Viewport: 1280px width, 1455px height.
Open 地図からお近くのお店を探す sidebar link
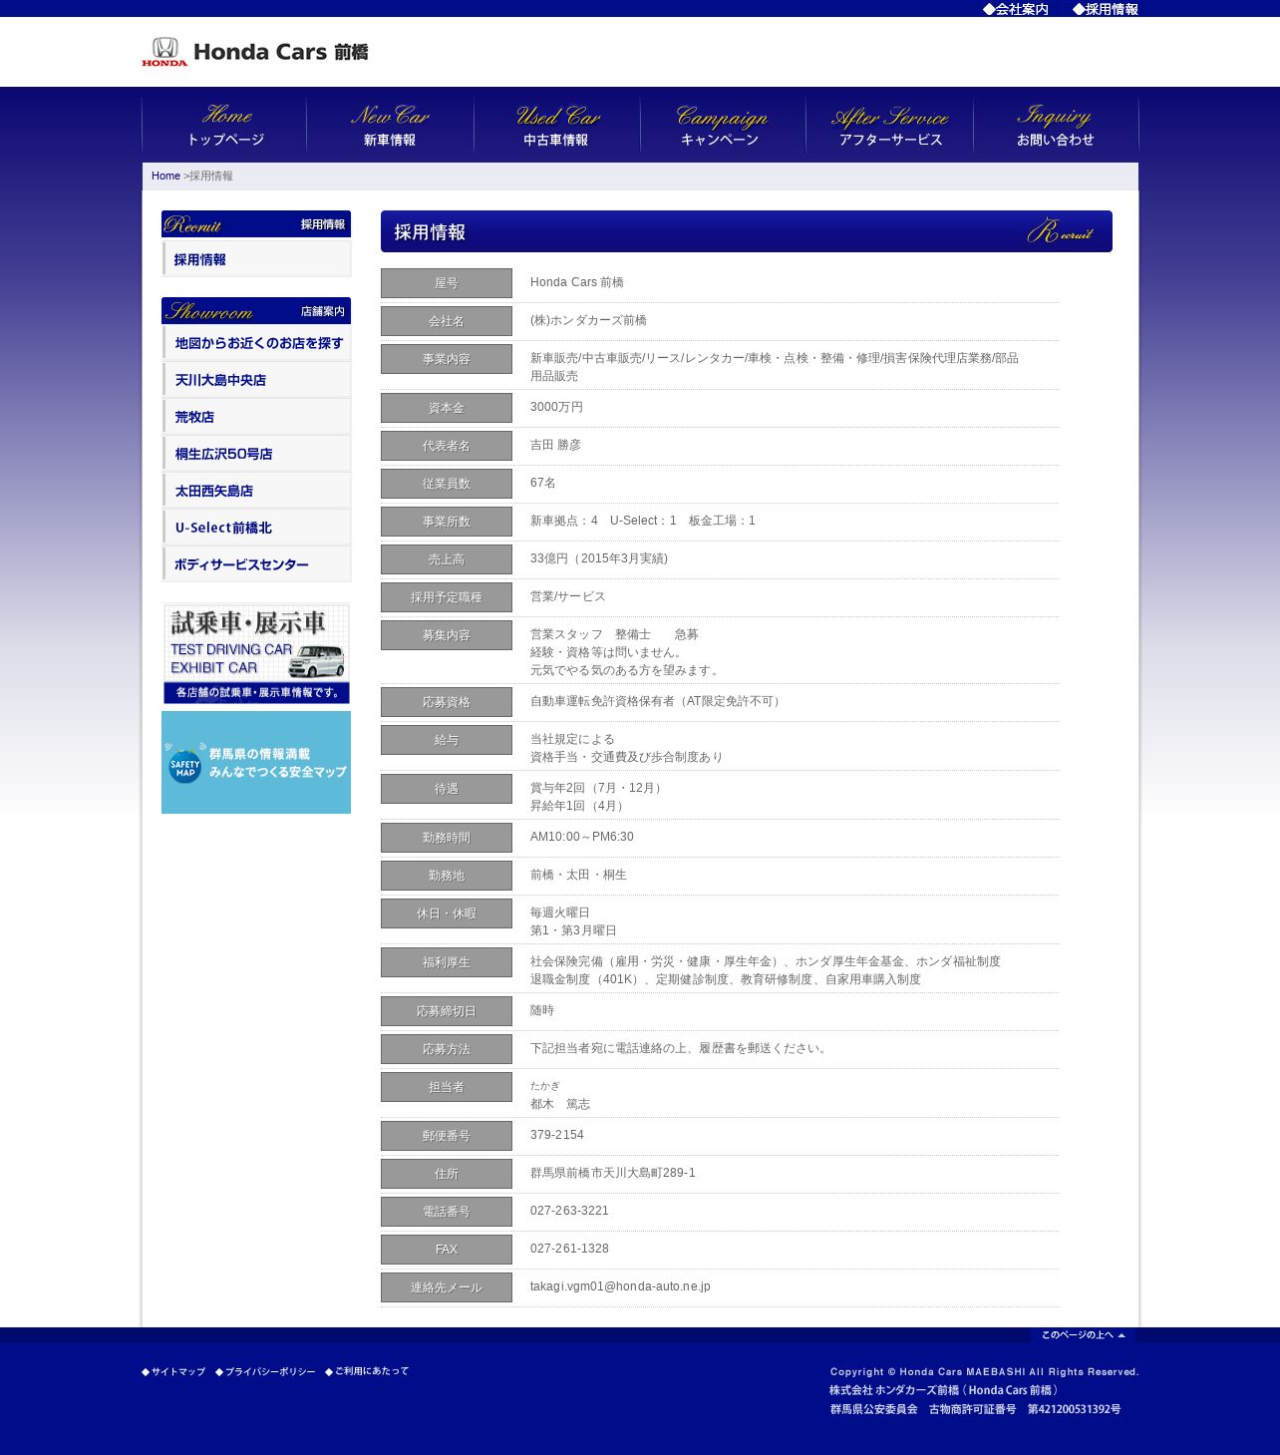256,343
